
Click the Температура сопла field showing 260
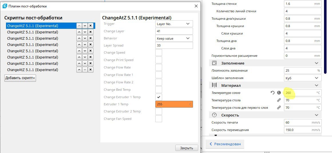tap(303, 93)
